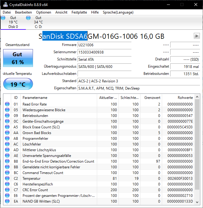
Task: Click status orb for Grown Bad Blocks
Action: click(7, 133)
